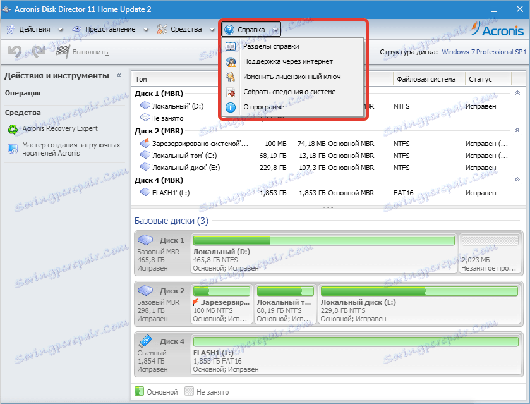The width and height of the screenshot is (530, 404).
Task: Select the Локальный (D:) partition bar
Action: [324, 241]
